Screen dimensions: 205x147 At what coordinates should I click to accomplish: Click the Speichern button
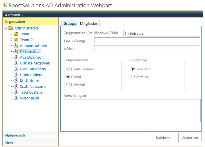(x=162, y=137)
